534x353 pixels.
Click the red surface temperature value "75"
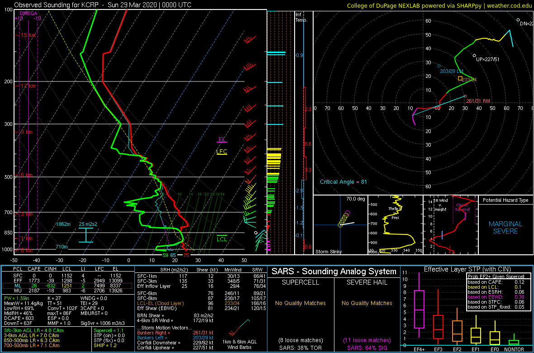click(186, 255)
